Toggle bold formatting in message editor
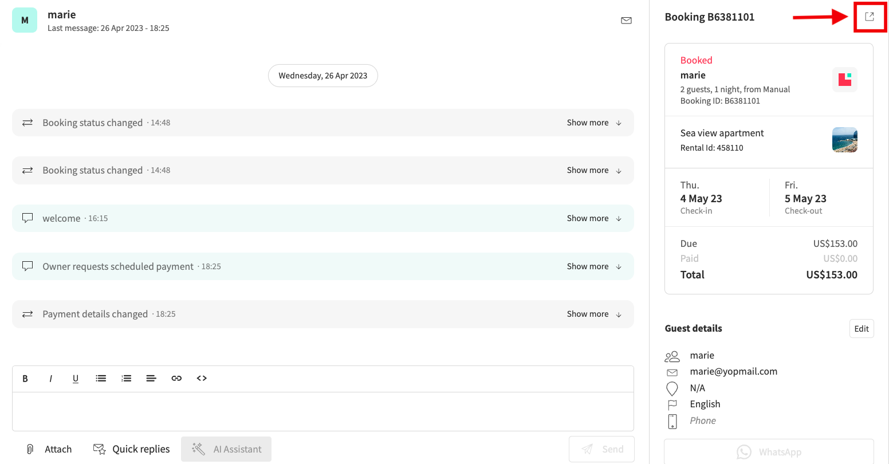 click(x=25, y=379)
